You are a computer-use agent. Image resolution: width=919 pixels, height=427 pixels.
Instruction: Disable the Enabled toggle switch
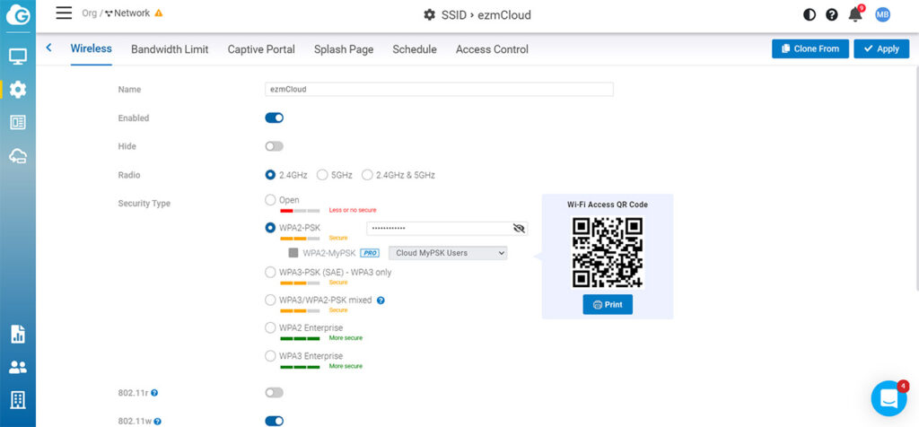pyautogui.click(x=274, y=118)
